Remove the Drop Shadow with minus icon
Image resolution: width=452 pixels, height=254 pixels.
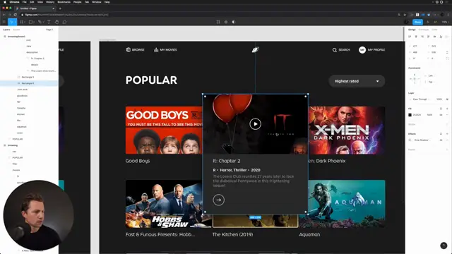click(447, 140)
